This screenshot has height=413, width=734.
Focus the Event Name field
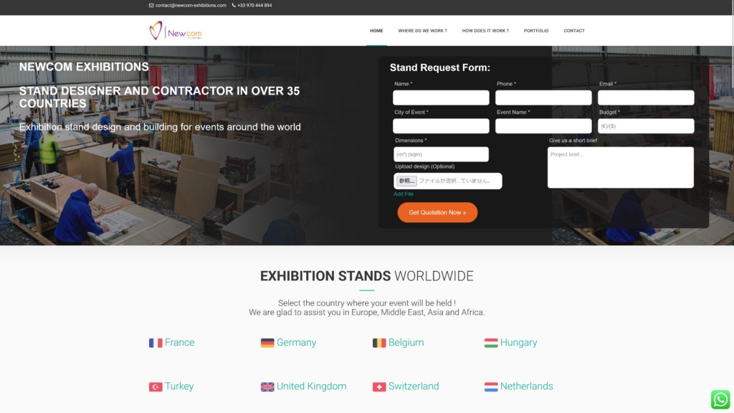543,126
